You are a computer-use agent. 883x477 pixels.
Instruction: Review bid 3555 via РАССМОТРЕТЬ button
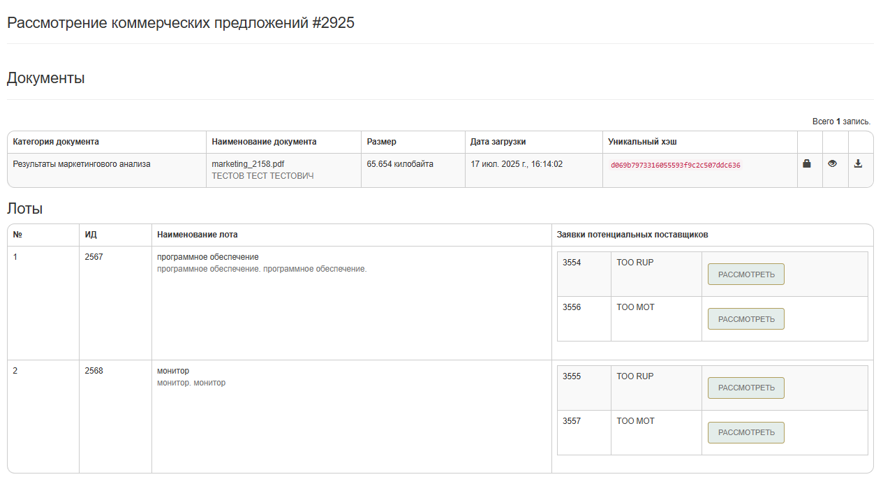coord(745,388)
